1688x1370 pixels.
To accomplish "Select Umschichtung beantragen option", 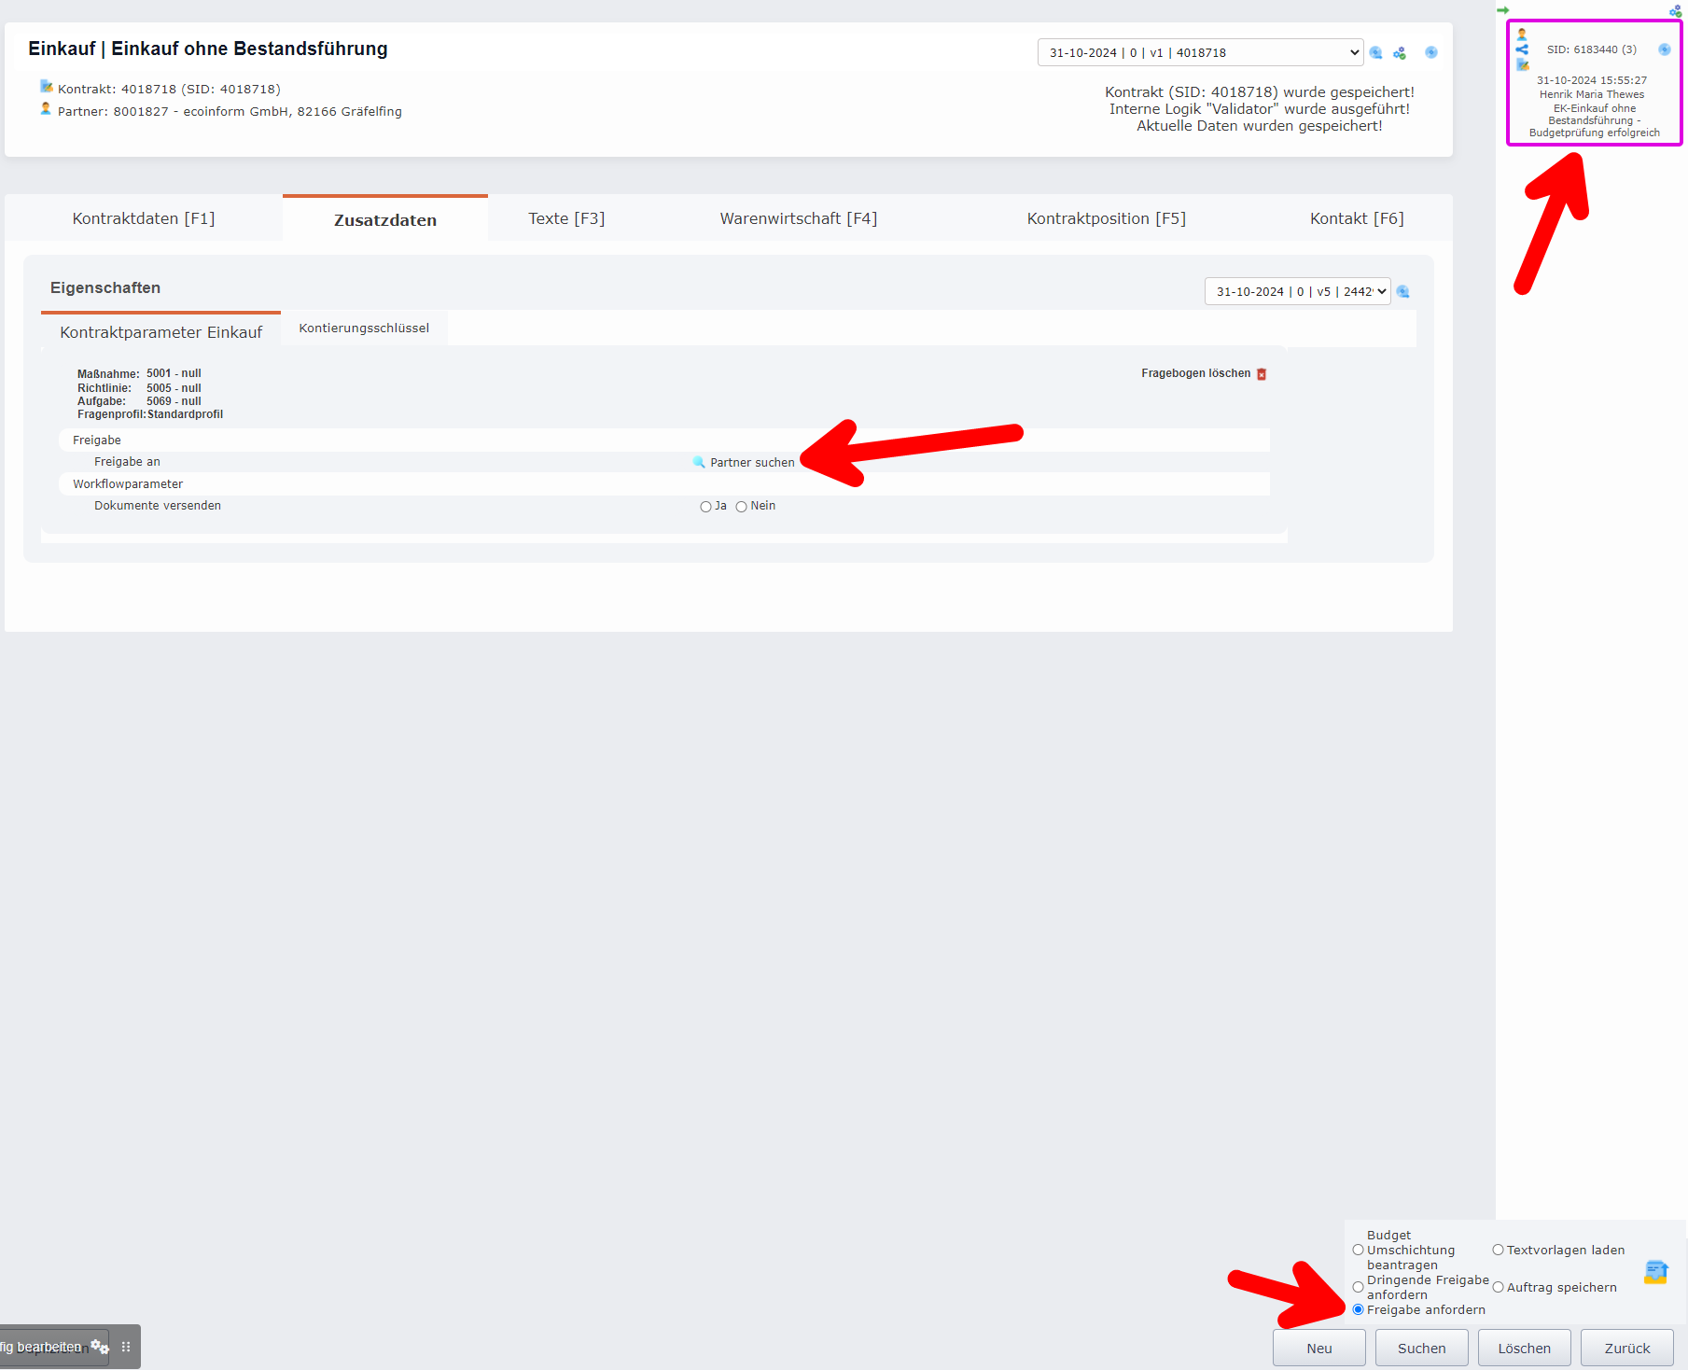I will 1358,1250.
